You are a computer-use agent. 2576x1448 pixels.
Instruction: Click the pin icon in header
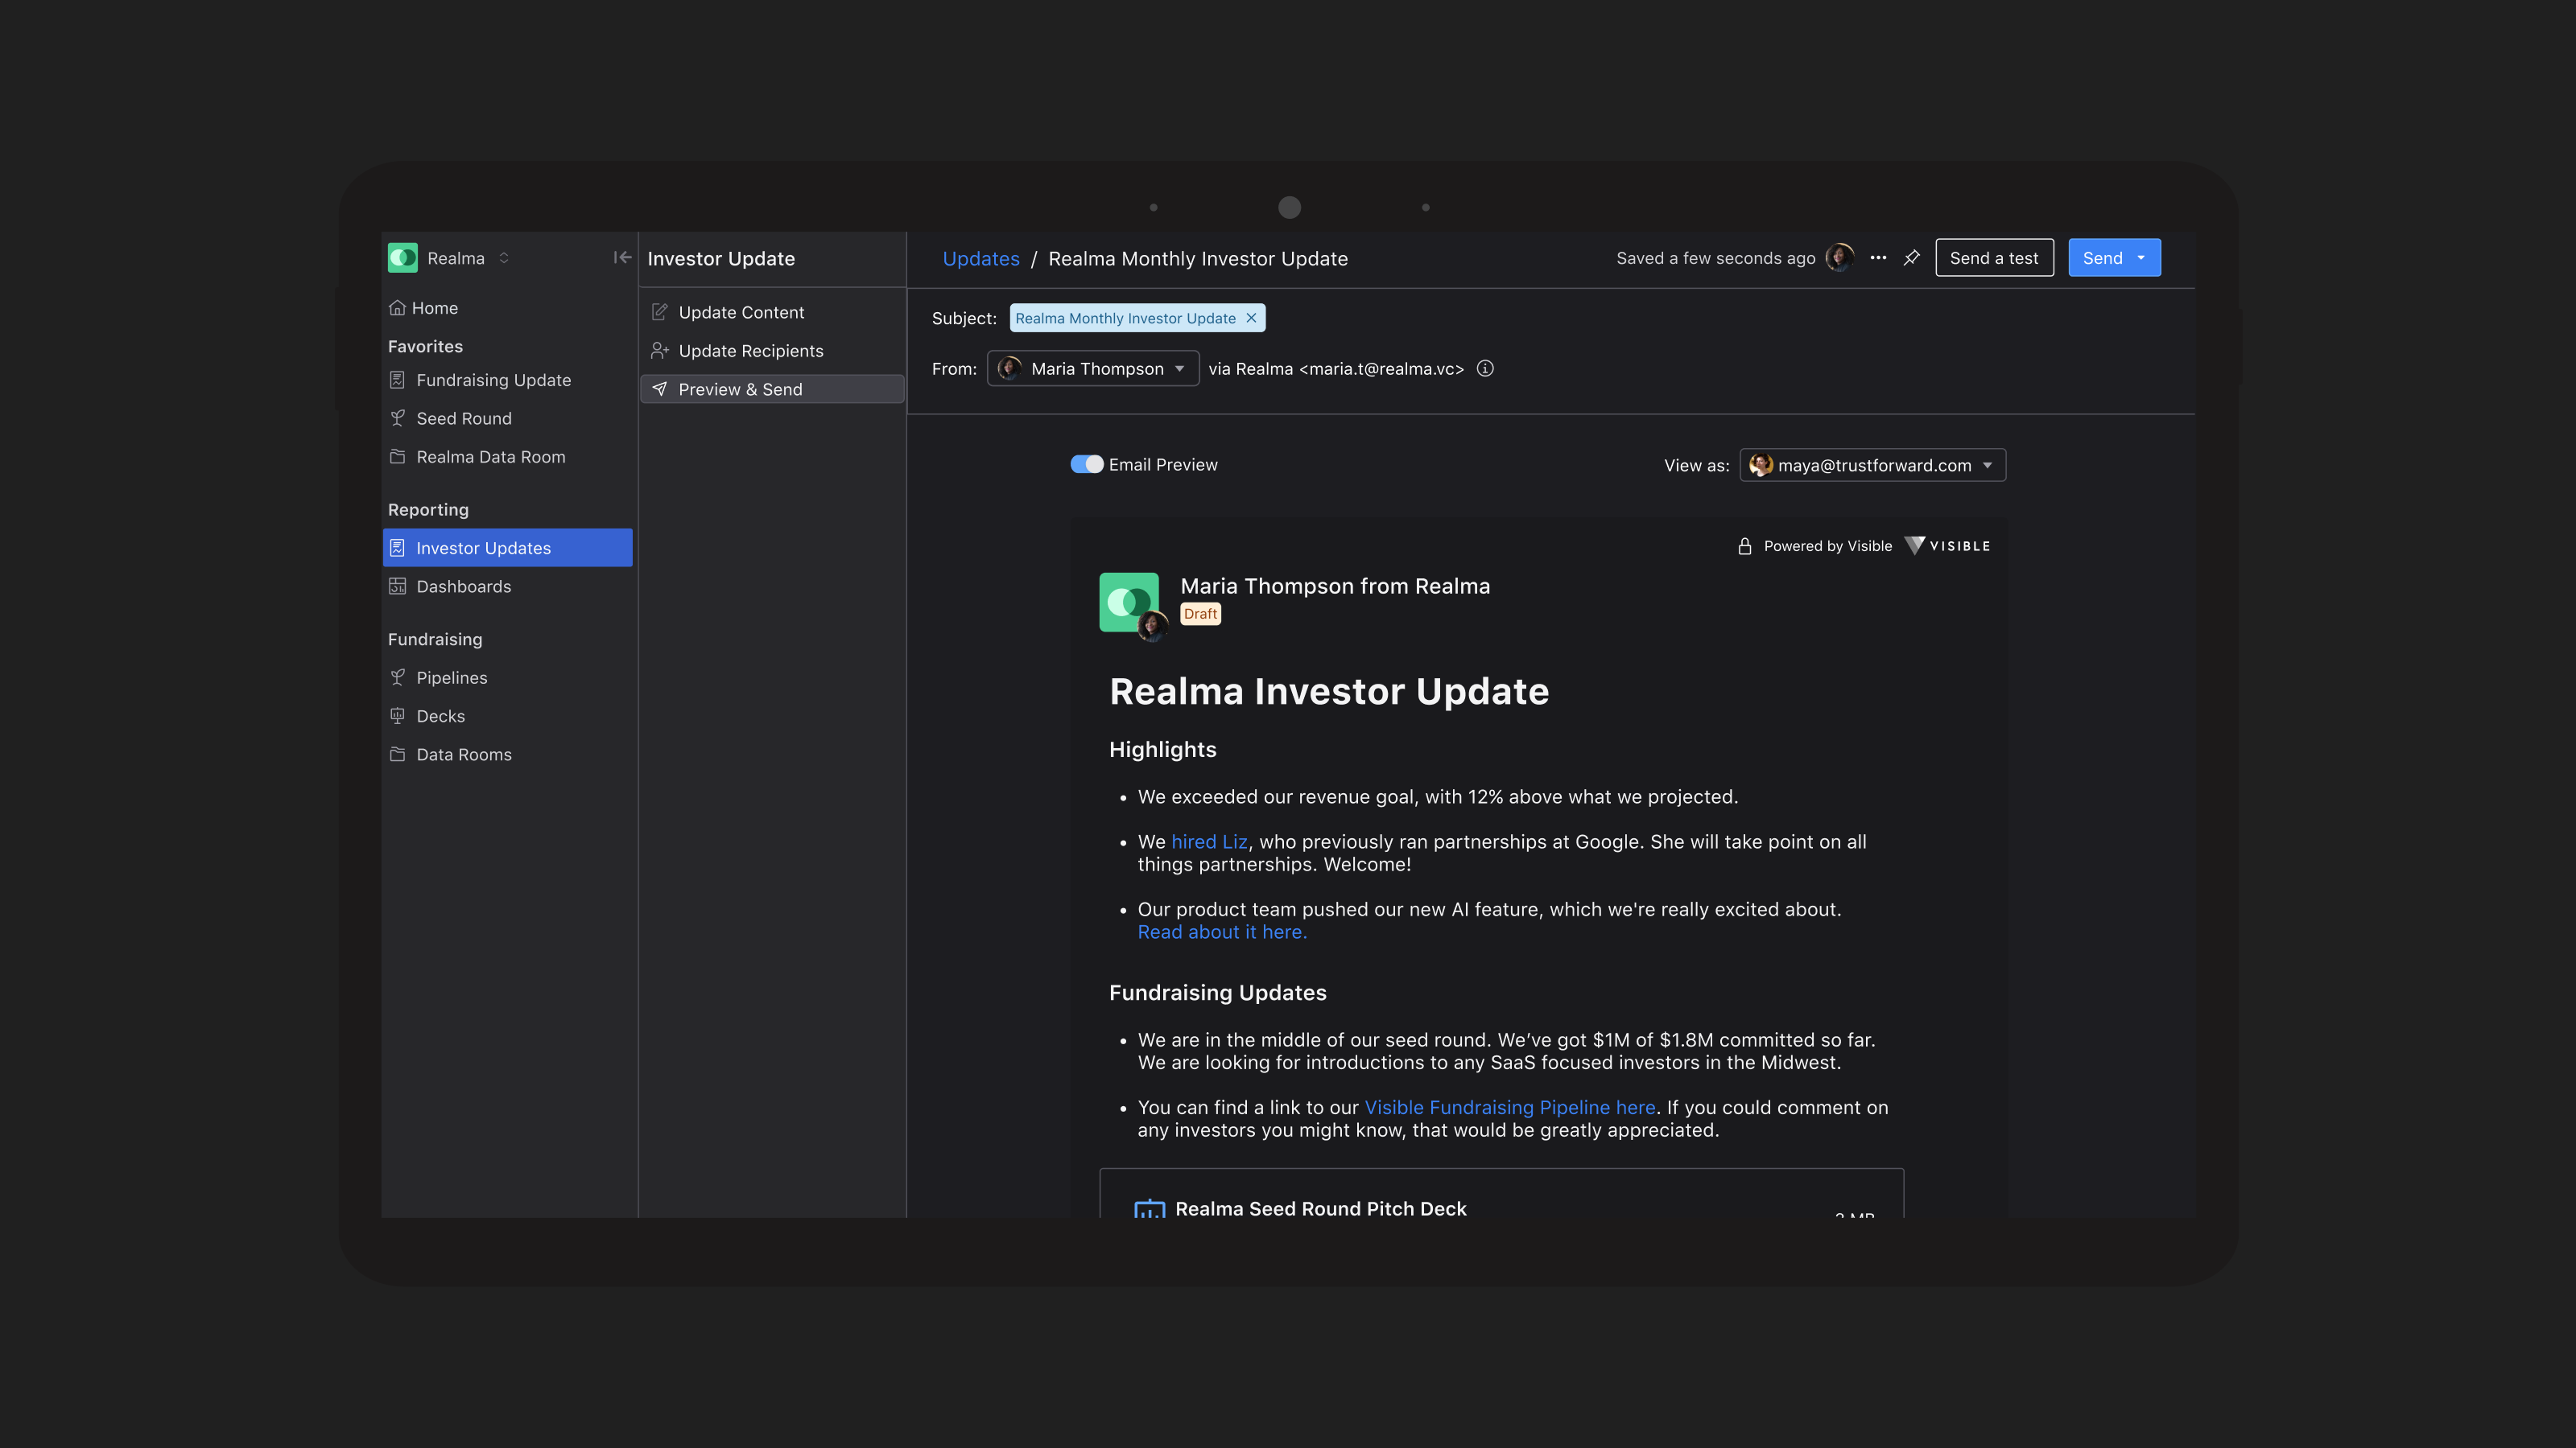coord(1911,257)
